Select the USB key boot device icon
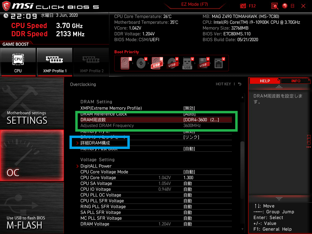This screenshot has width=312, height=234. [x=187, y=63]
